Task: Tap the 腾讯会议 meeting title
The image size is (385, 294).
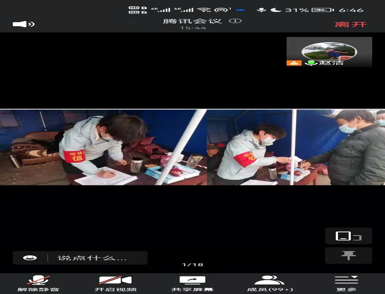Action: (x=192, y=21)
